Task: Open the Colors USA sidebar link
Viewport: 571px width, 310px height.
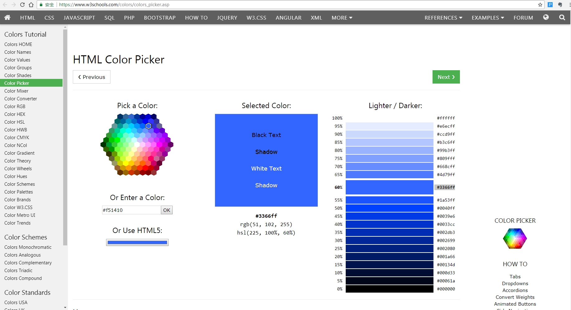Action: pyautogui.click(x=16, y=303)
